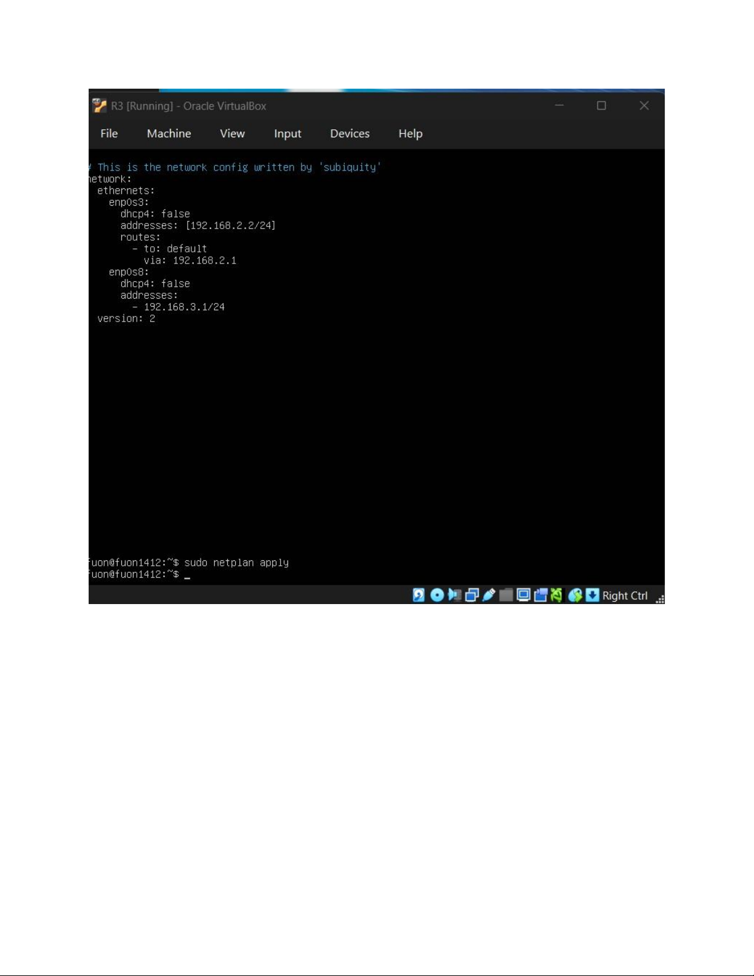This screenshot has height=976, width=754.
Task: Open the Input menu
Action: click(287, 134)
